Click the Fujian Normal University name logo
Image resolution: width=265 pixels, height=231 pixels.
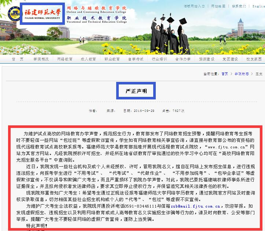pyautogui.click(x=42, y=14)
